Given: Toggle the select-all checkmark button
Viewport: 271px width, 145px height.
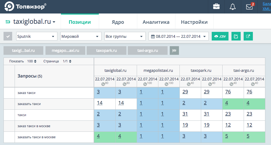Looking at the screenshot, I should pos(8,36).
